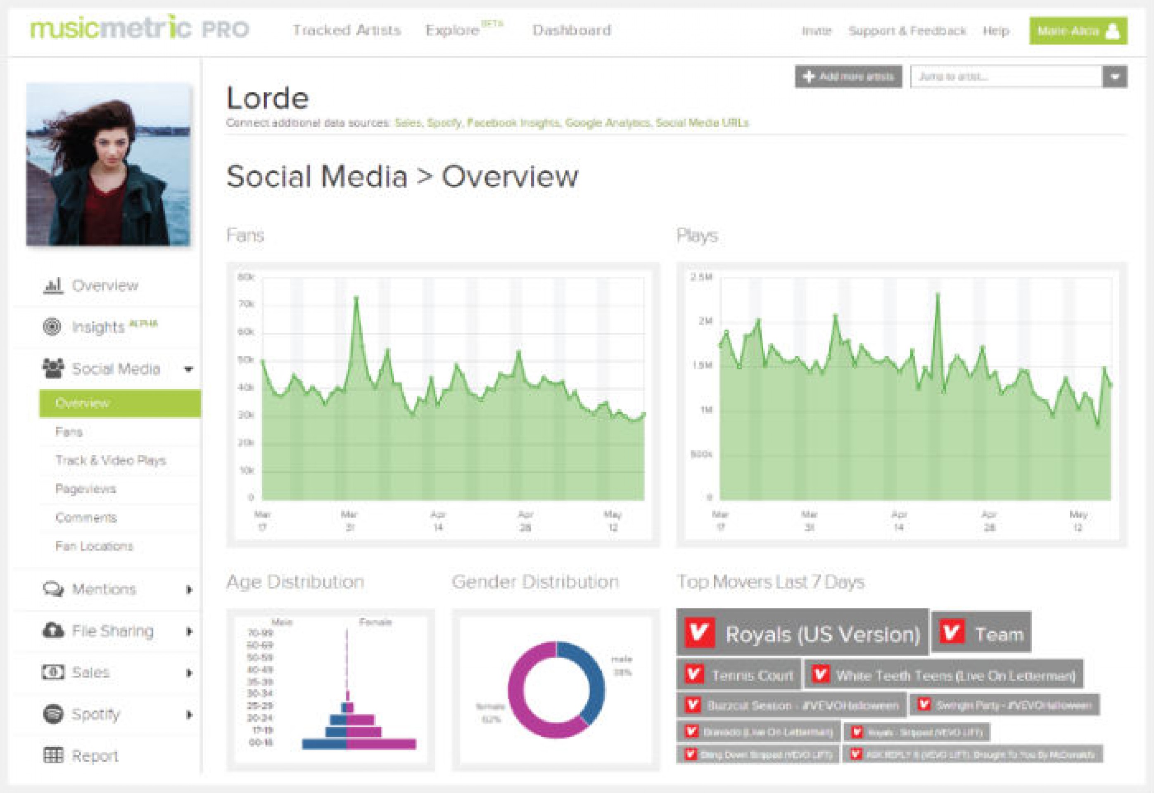
Task: Click the Spotify logo icon in sidebar
Action: pyautogui.click(x=53, y=714)
